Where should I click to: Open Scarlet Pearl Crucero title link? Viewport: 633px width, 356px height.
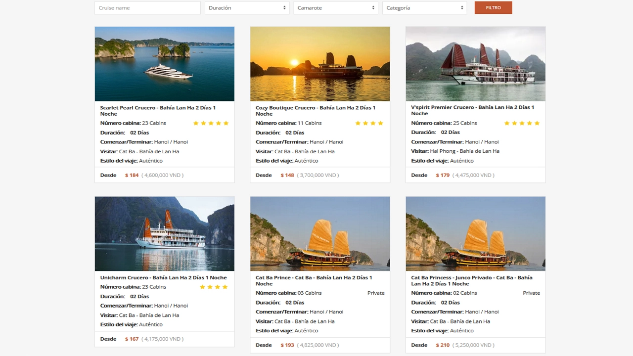pos(158,110)
